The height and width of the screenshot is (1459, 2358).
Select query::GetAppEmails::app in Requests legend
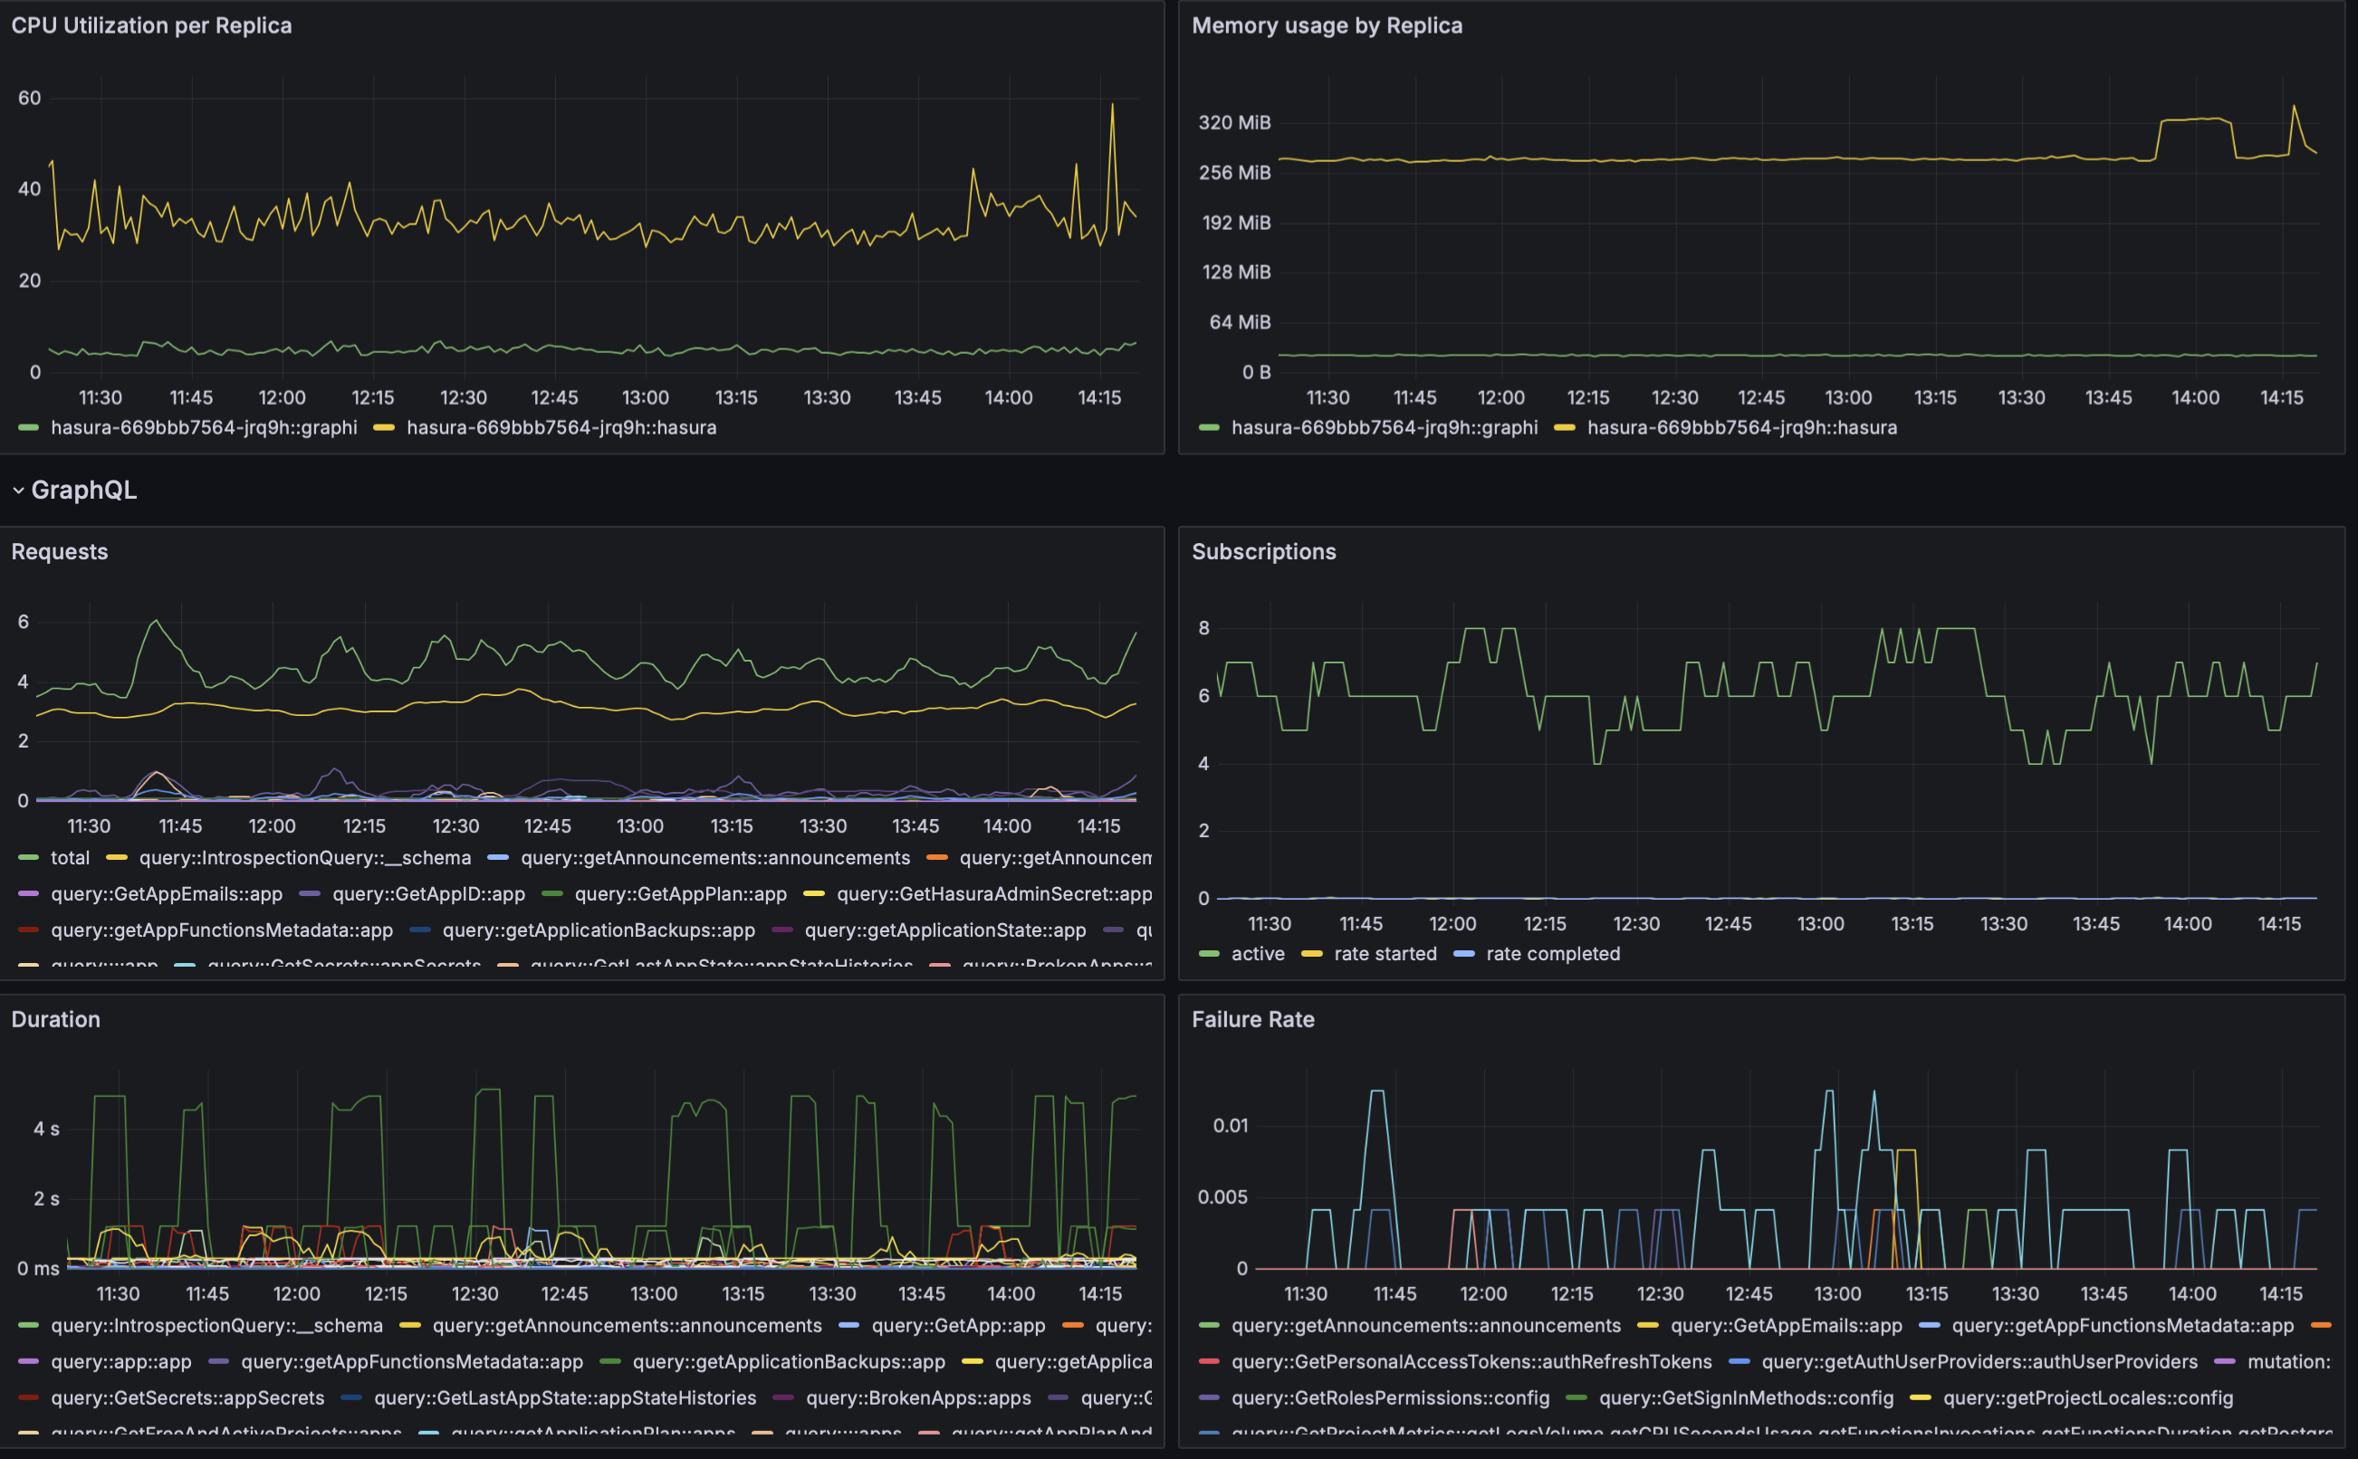pyautogui.click(x=166, y=893)
